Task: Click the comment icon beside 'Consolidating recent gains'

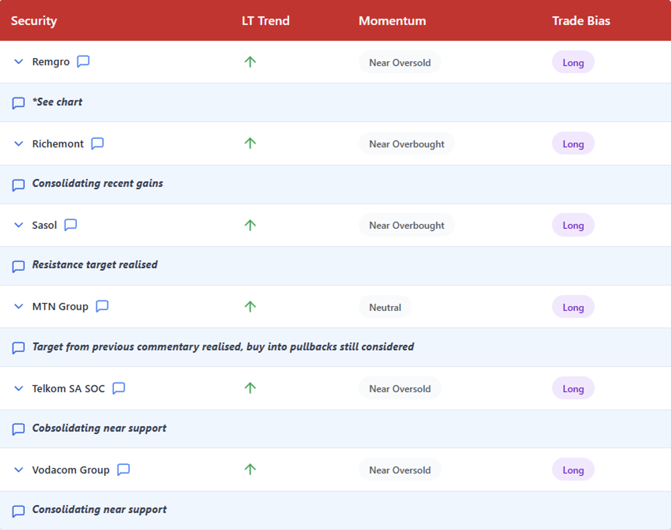Action: 18,185
